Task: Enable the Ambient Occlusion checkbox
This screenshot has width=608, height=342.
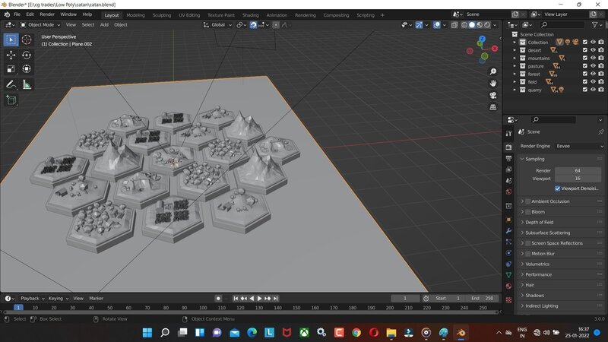Action: [527, 201]
